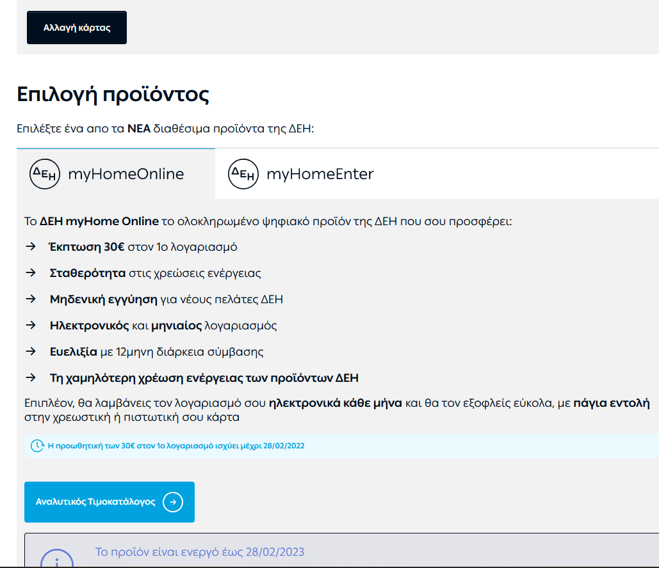This screenshot has height=568, width=659.
Task: Open the Αναλυτικός Τιμοκατάλογος button
Action: pos(110,502)
